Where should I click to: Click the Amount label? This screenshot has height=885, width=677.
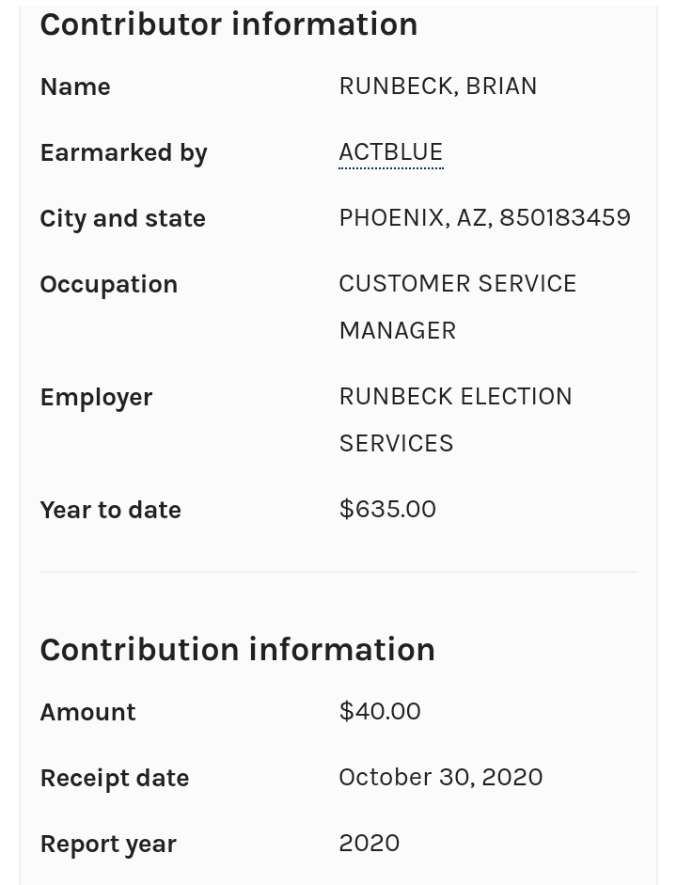[x=87, y=713]
